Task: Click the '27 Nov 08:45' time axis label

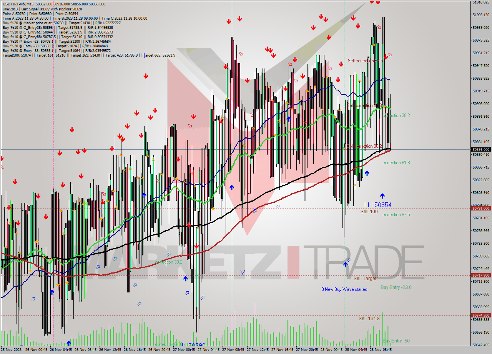Action: tap(234, 350)
